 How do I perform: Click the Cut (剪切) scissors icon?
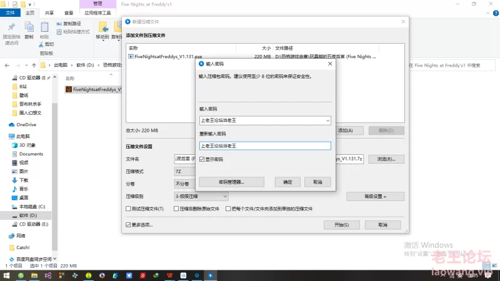pos(41,44)
